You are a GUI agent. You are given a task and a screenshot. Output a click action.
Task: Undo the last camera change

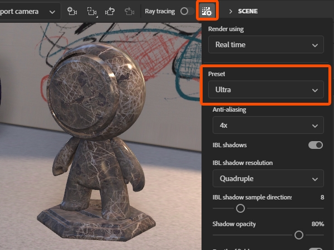(110, 12)
